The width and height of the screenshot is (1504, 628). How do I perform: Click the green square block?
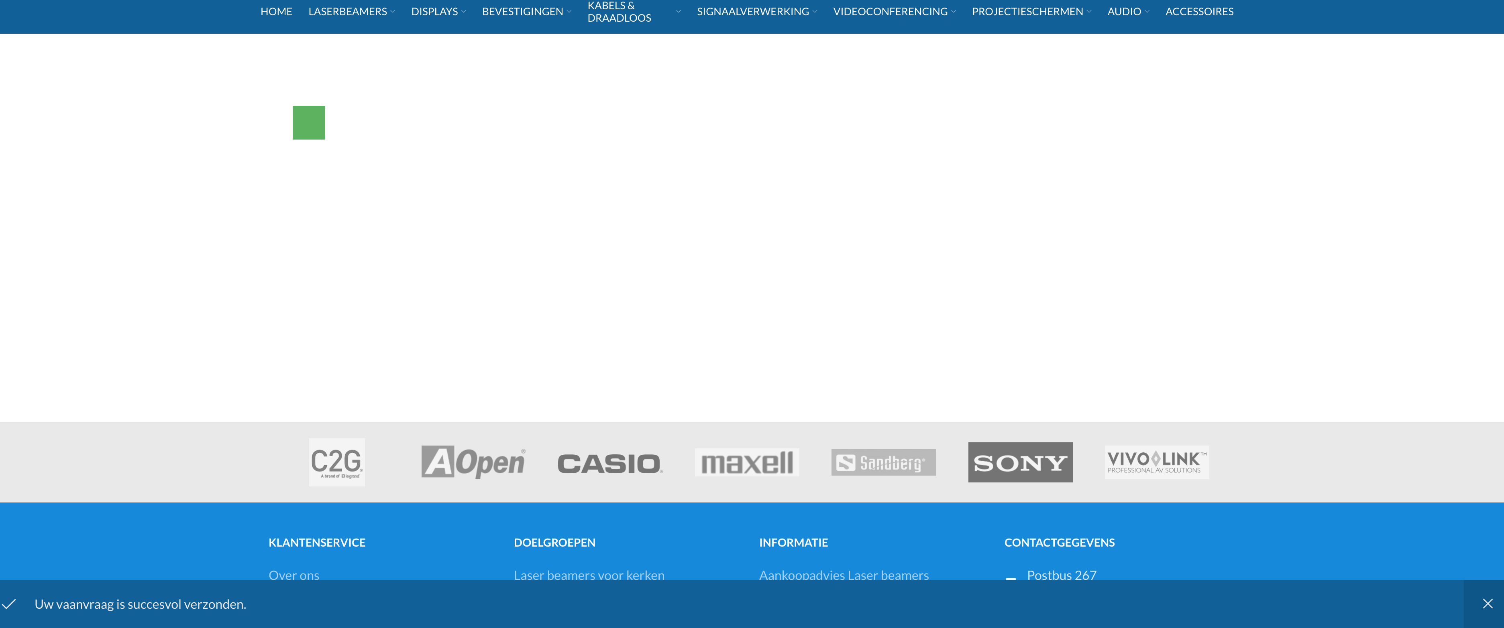pyautogui.click(x=308, y=122)
